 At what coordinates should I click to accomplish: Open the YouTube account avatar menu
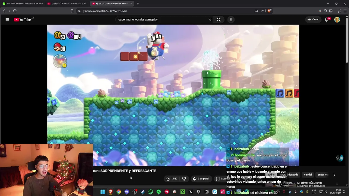click(337, 20)
